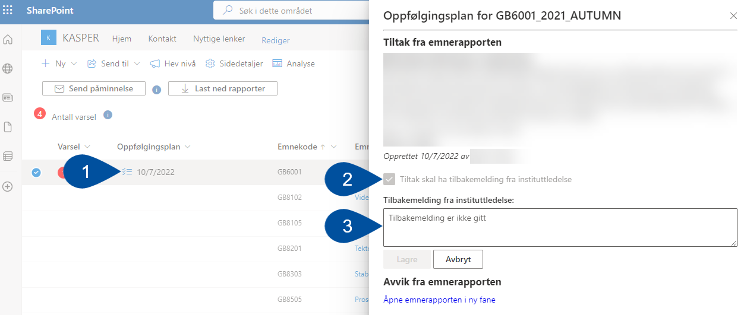This screenshot has height=315, width=747.
Task: Click the Create plus icon in left rail
Action: click(x=8, y=186)
